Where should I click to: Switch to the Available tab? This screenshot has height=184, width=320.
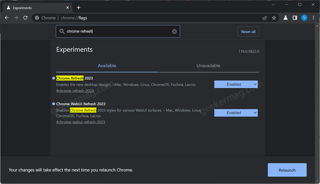pyautogui.click(x=107, y=66)
